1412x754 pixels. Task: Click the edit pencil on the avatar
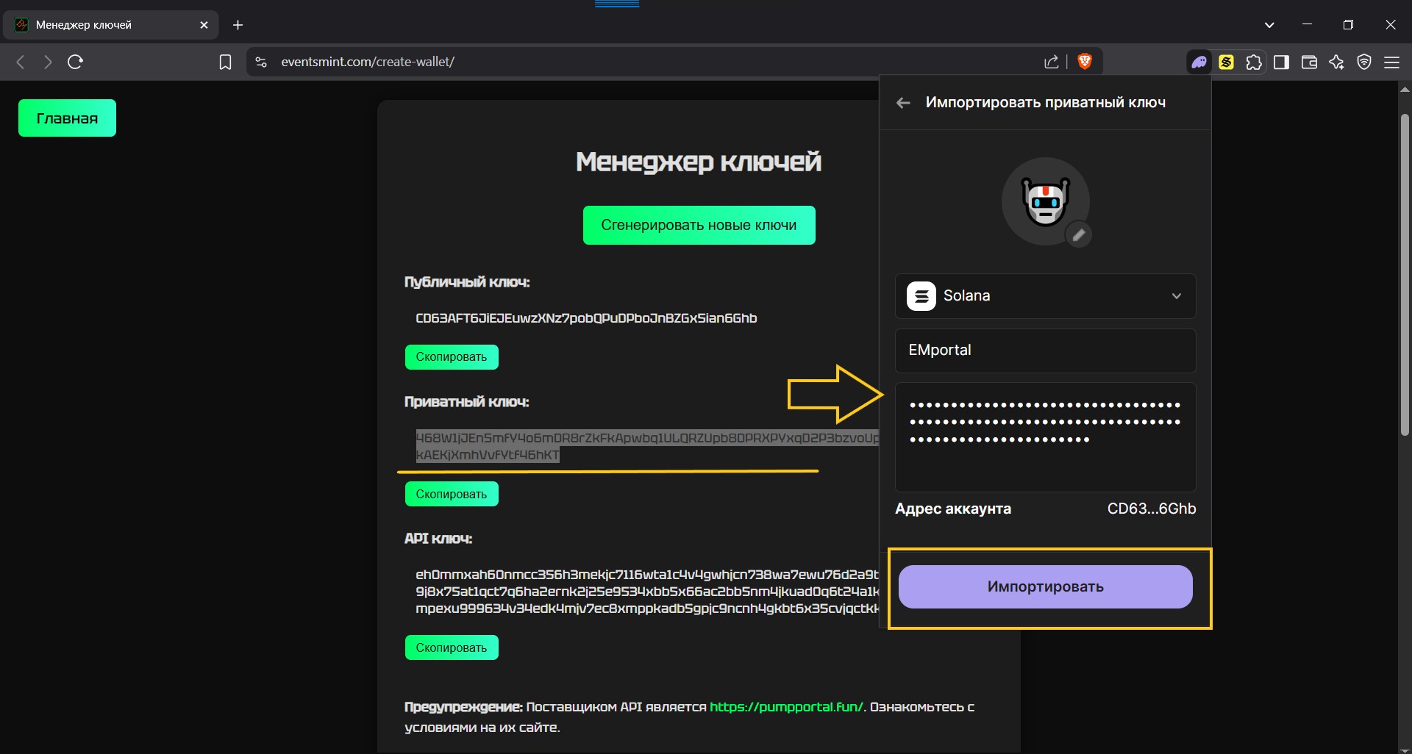point(1078,235)
